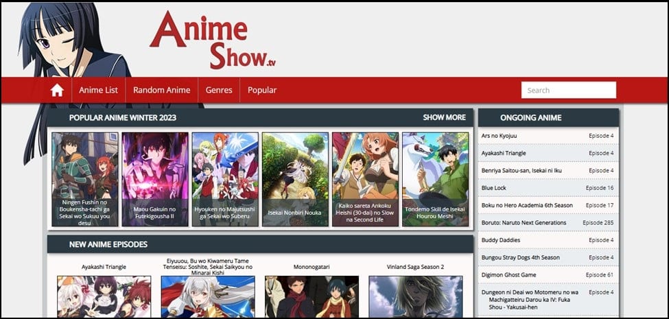The height and width of the screenshot is (319, 669).
Task: Open Isekai Nonbiri Nouka poster
Action: point(295,179)
